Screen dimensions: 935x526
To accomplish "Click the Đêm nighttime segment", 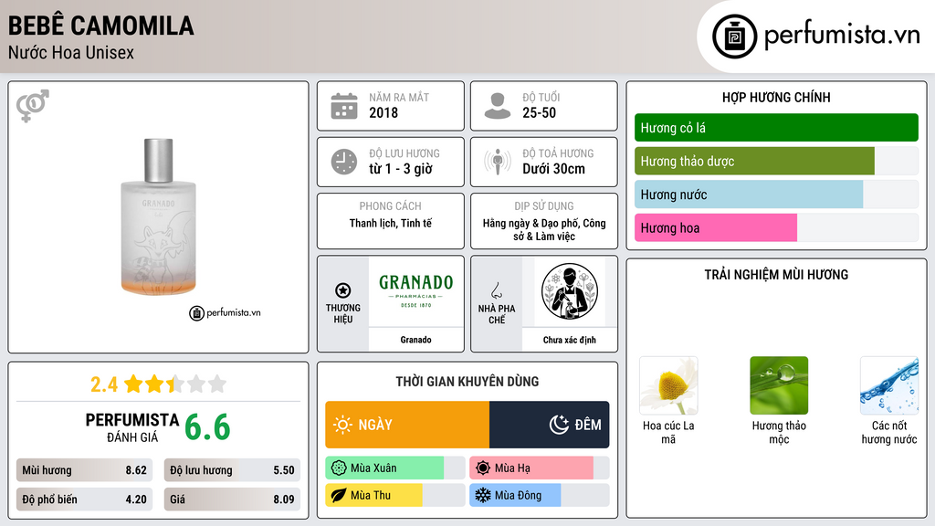I will [x=549, y=425].
